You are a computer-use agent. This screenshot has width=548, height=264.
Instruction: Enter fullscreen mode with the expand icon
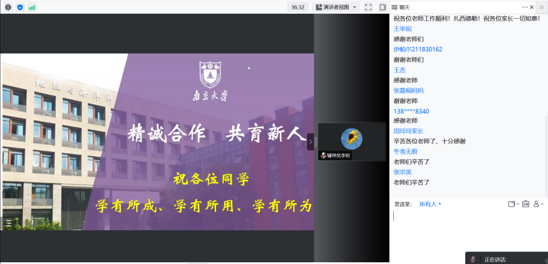pyautogui.click(x=368, y=7)
